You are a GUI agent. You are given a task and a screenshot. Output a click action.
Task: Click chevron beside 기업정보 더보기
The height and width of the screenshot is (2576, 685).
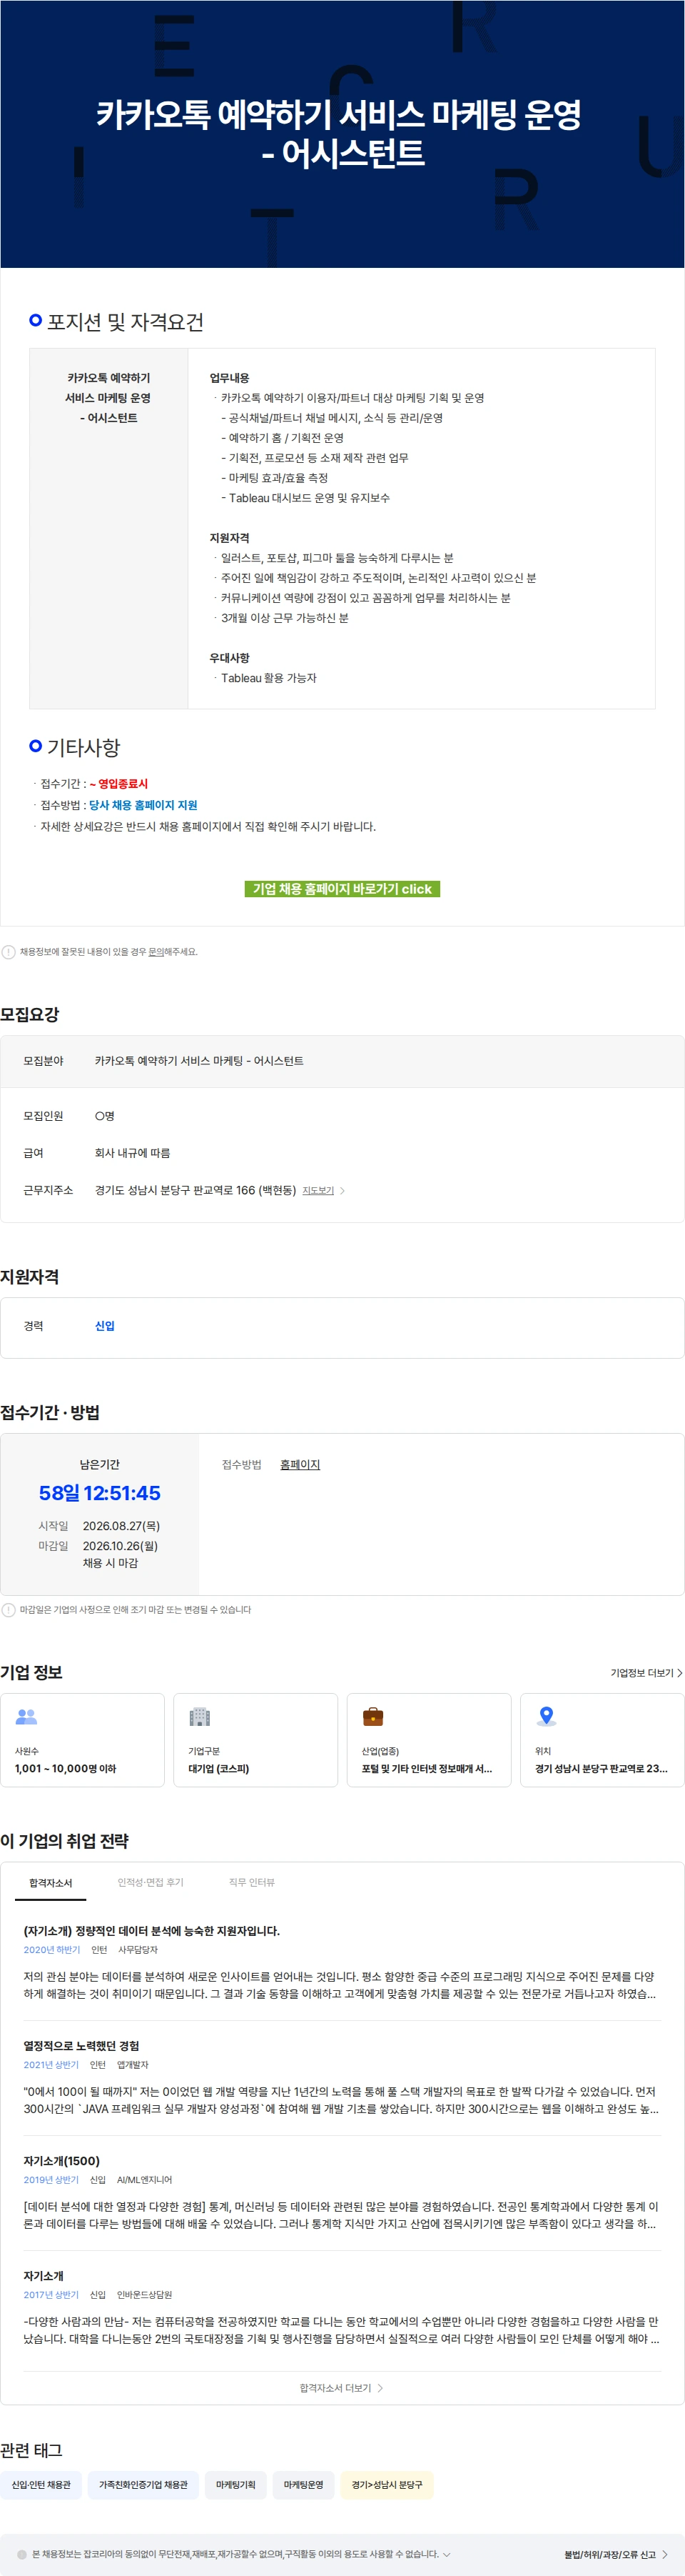pos(680,1673)
